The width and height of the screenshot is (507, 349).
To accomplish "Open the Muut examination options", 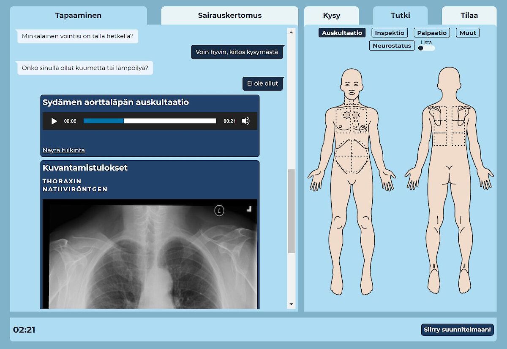I will click(x=468, y=33).
